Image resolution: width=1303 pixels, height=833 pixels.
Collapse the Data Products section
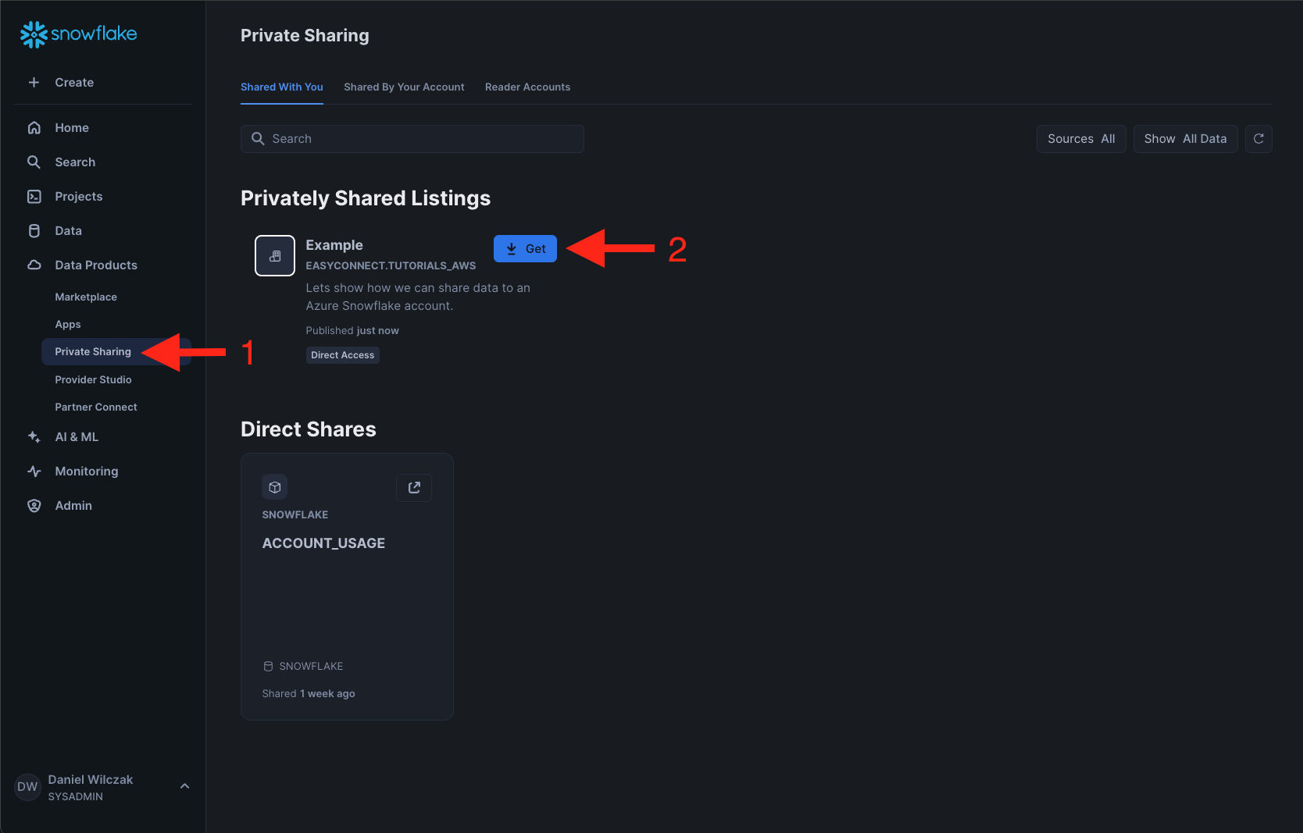point(95,265)
